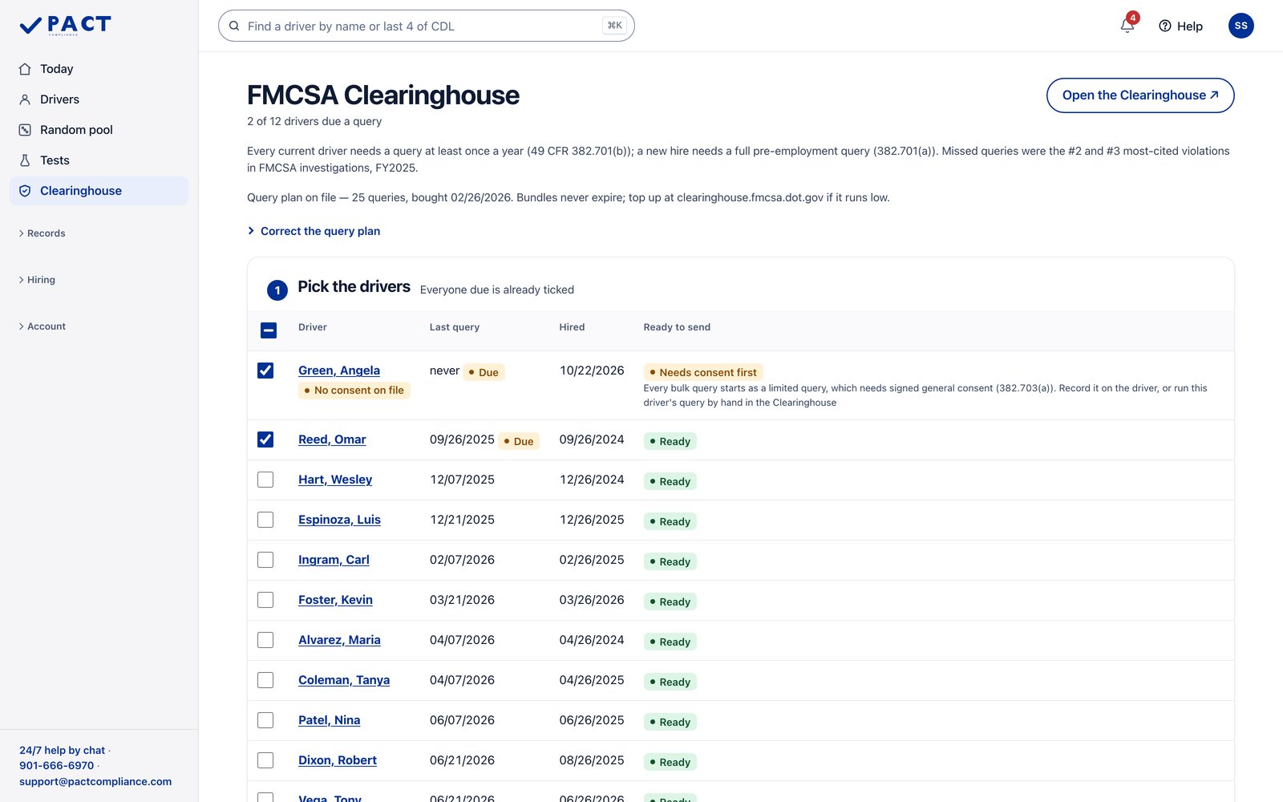Screen dimensions: 1283x802
Task: Select Dixon, Robert's checkbox
Action: point(265,760)
